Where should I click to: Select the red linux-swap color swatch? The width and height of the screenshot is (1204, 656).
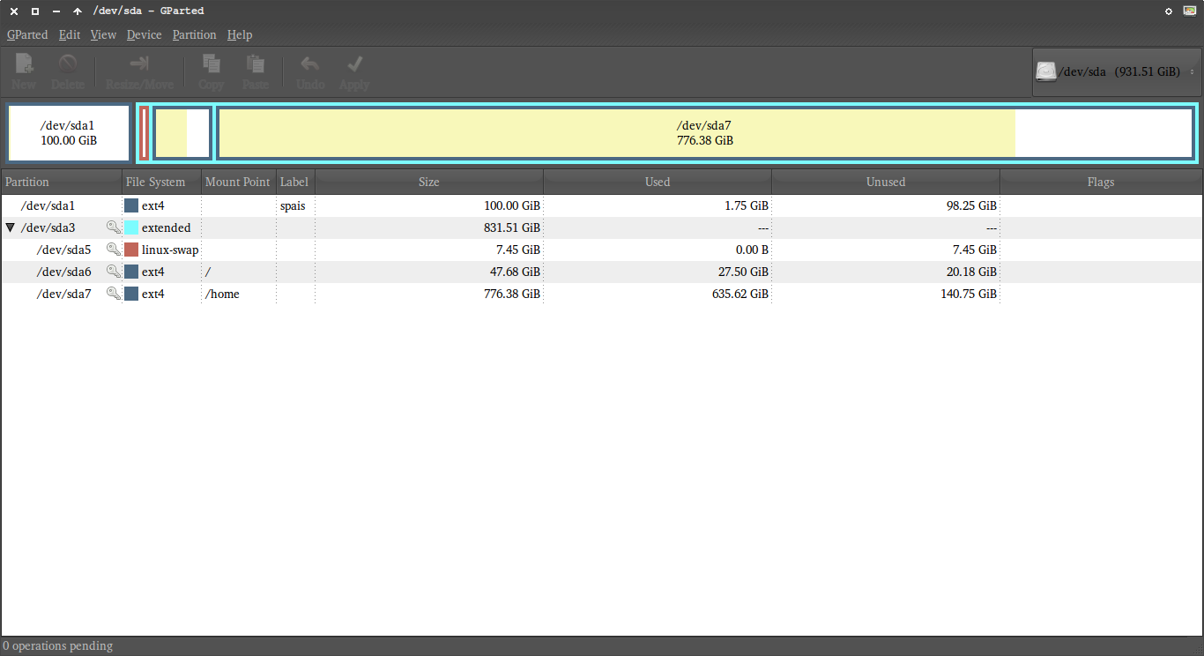(x=131, y=250)
